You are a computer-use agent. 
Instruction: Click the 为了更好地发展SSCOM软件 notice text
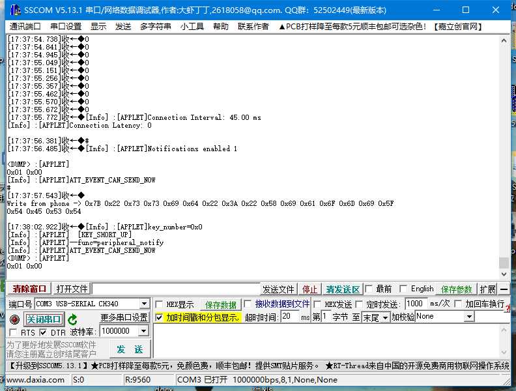click(x=51, y=345)
